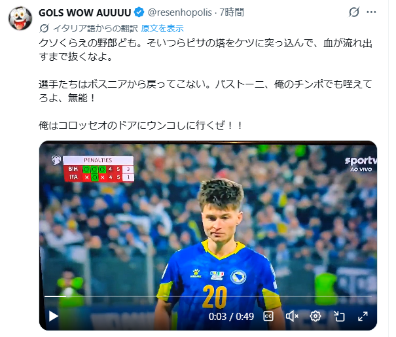
Task: Click the video time display 0:03 / 0:49
Action: tap(231, 316)
